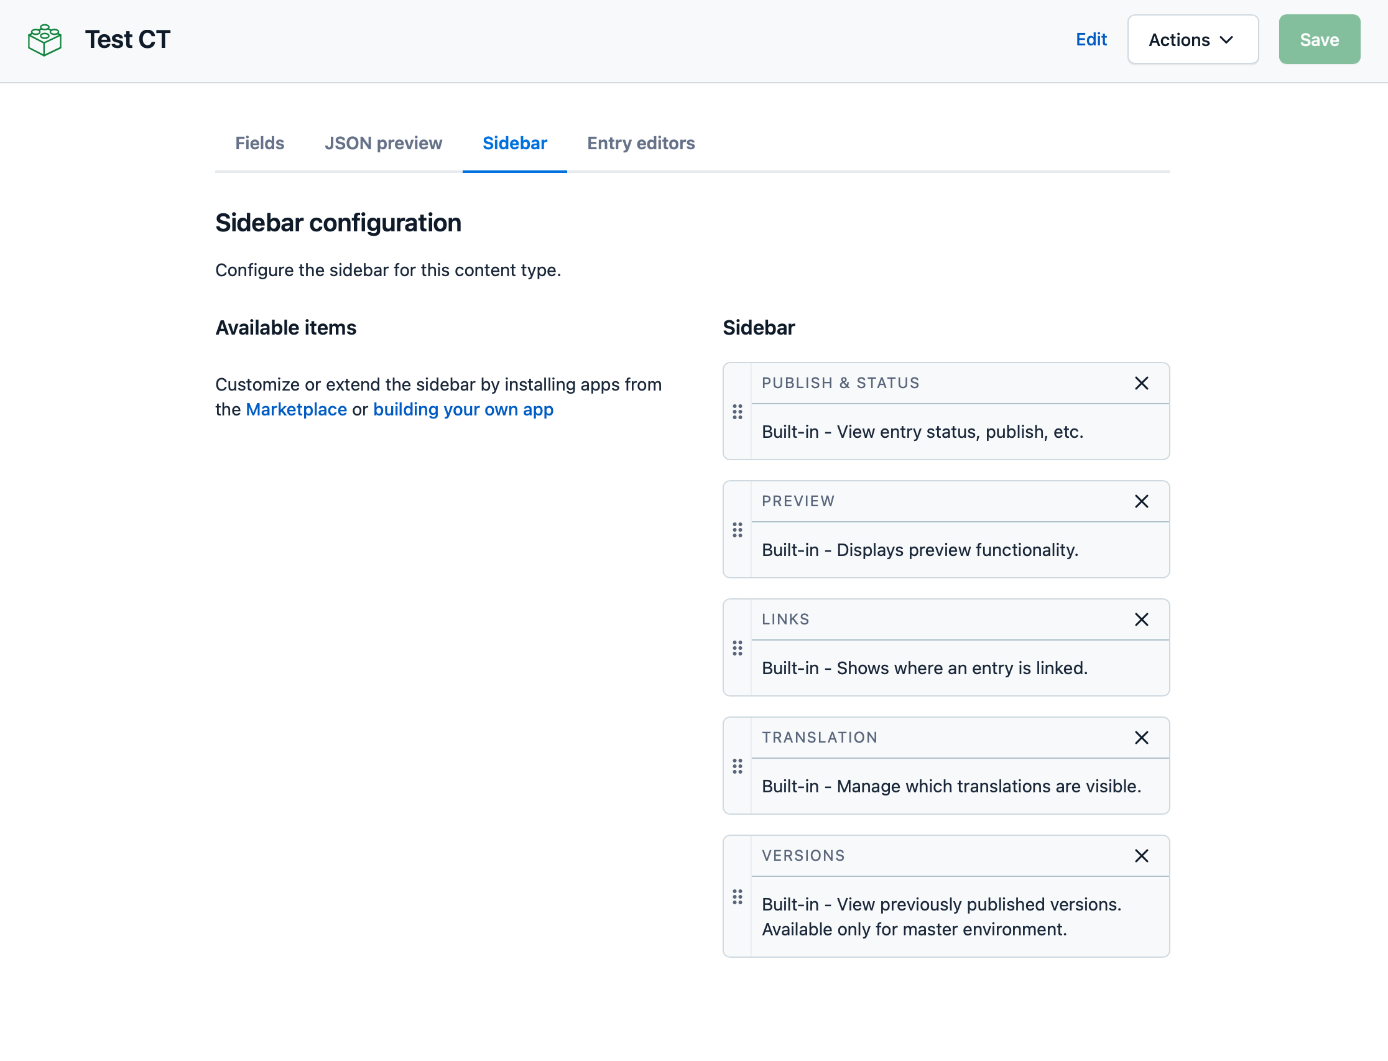
Task: Click the Edit link in the header
Action: pyautogui.click(x=1091, y=39)
